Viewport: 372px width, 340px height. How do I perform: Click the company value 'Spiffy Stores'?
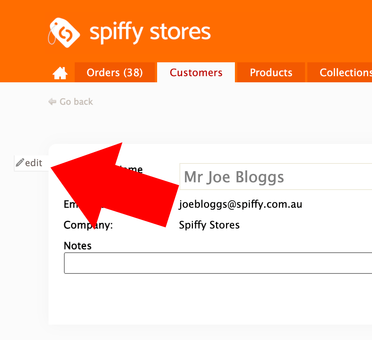pos(209,225)
